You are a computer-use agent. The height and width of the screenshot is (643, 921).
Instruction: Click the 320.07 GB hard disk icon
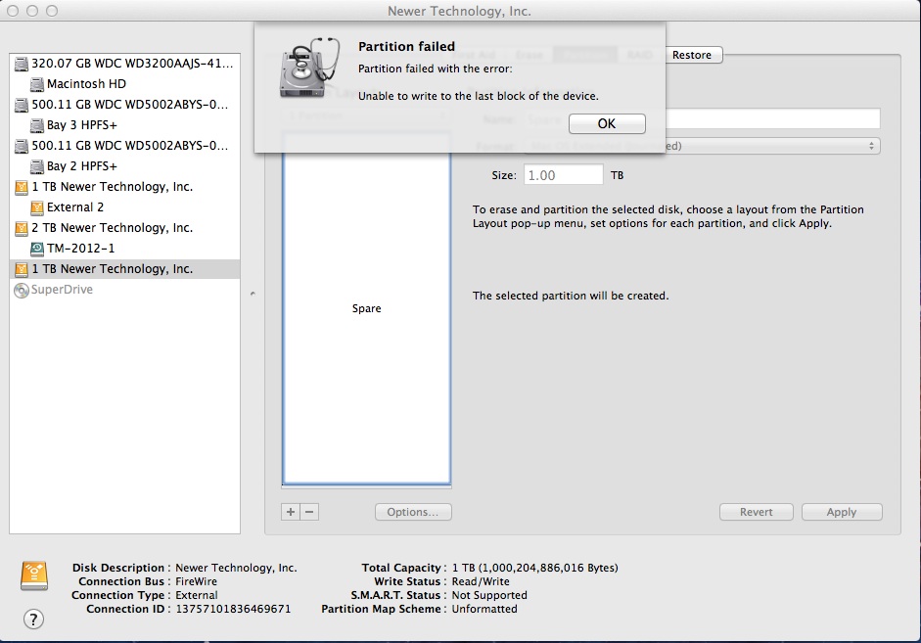coord(22,64)
